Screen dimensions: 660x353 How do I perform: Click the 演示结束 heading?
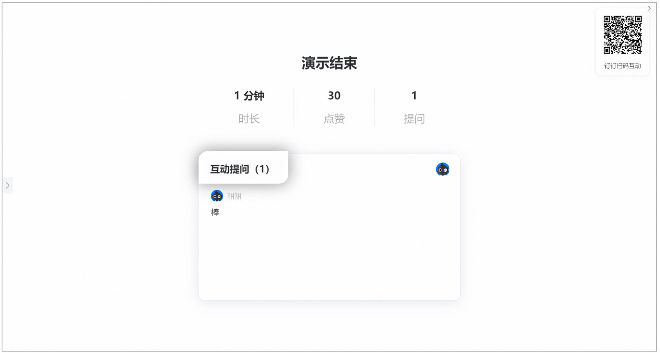coord(329,63)
